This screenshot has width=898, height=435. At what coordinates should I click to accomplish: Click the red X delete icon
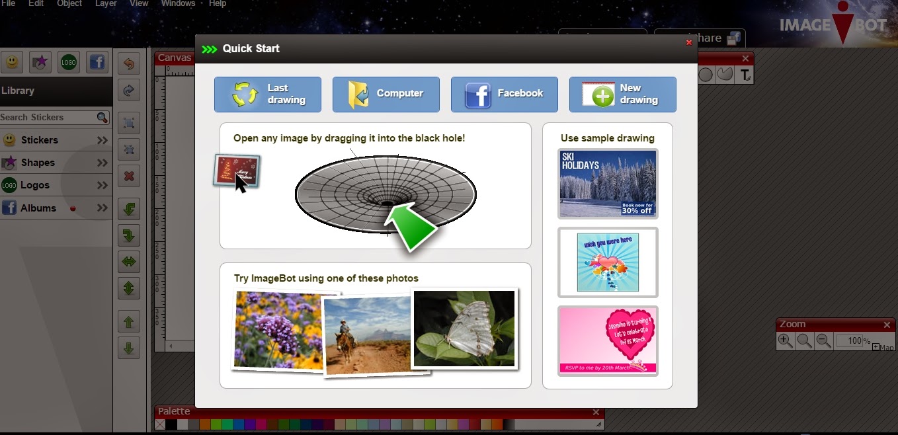129,177
